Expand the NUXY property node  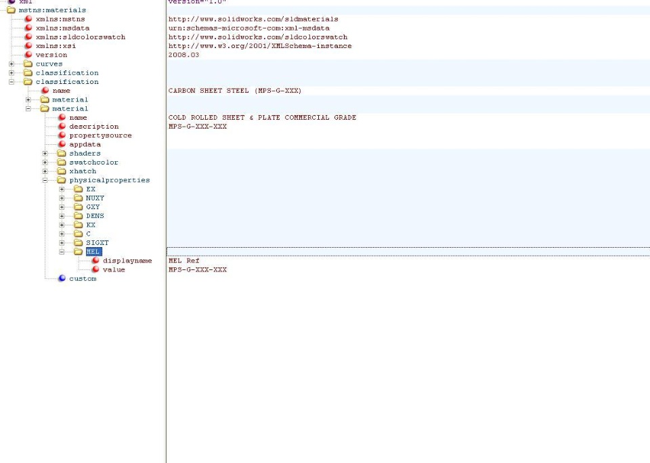tap(62, 198)
